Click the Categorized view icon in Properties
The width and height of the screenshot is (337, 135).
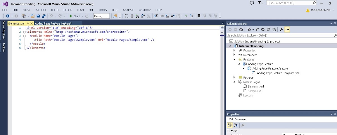[x=229, y=125]
